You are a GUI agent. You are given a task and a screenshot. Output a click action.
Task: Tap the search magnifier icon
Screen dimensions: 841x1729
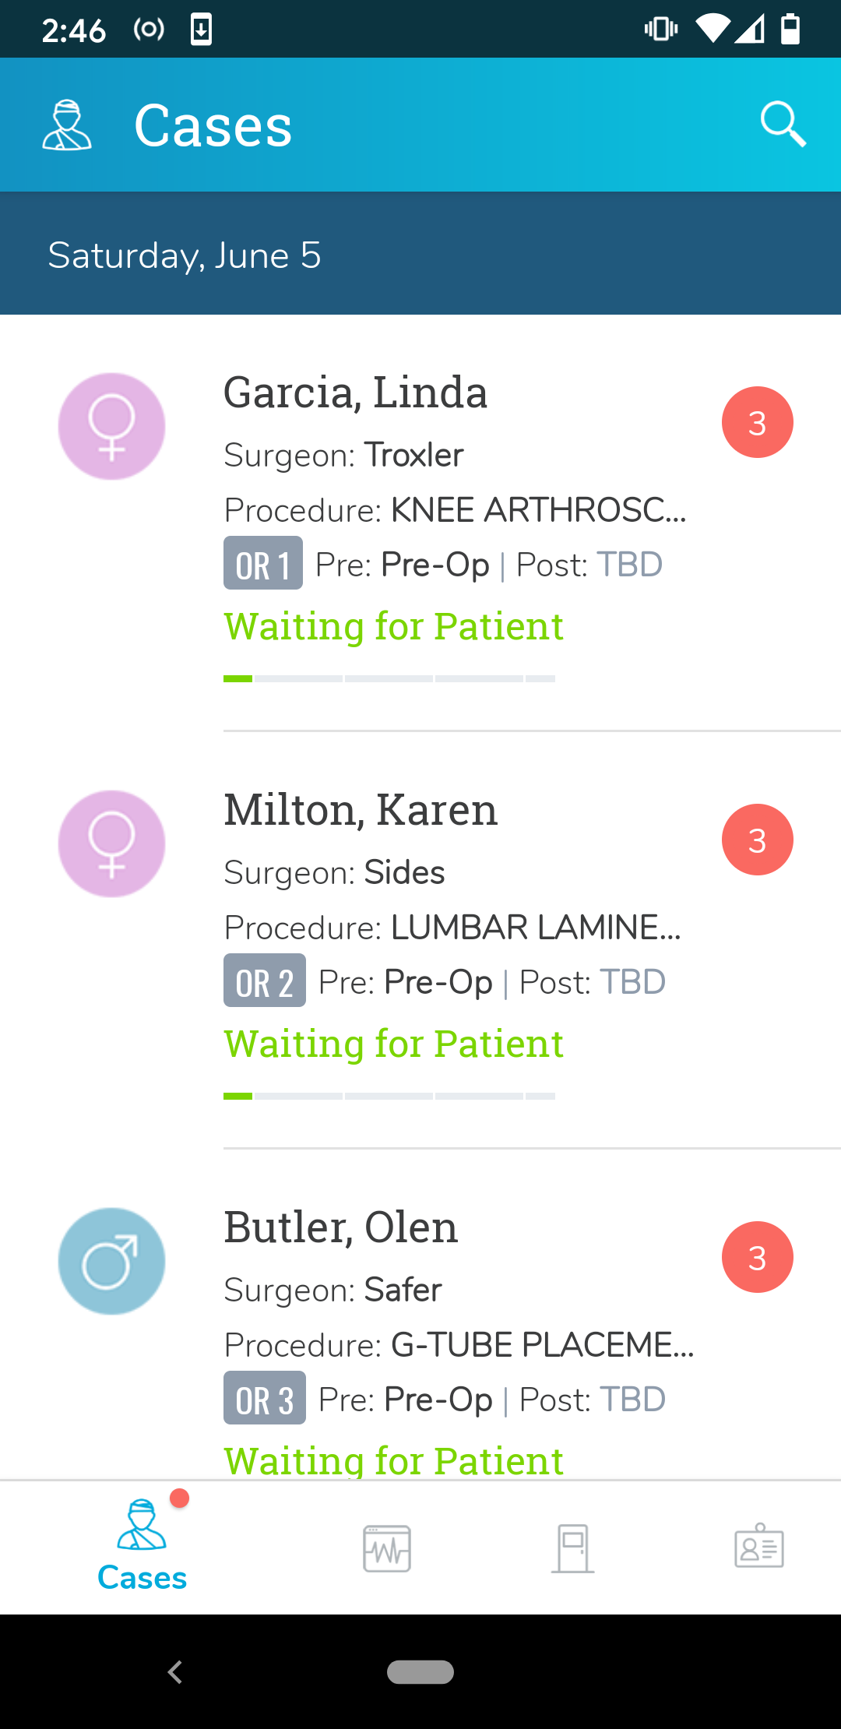pyautogui.click(x=783, y=124)
